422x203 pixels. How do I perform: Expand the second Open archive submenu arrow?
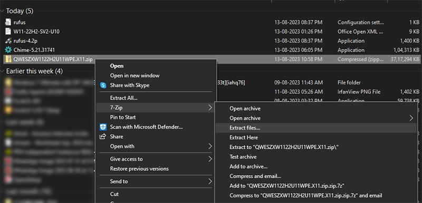(411, 118)
